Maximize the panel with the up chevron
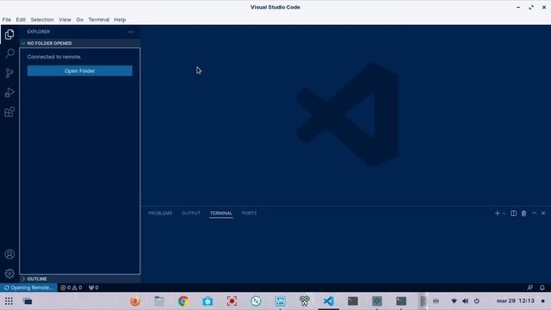Image resolution: width=551 pixels, height=310 pixels. (x=534, y=213)
